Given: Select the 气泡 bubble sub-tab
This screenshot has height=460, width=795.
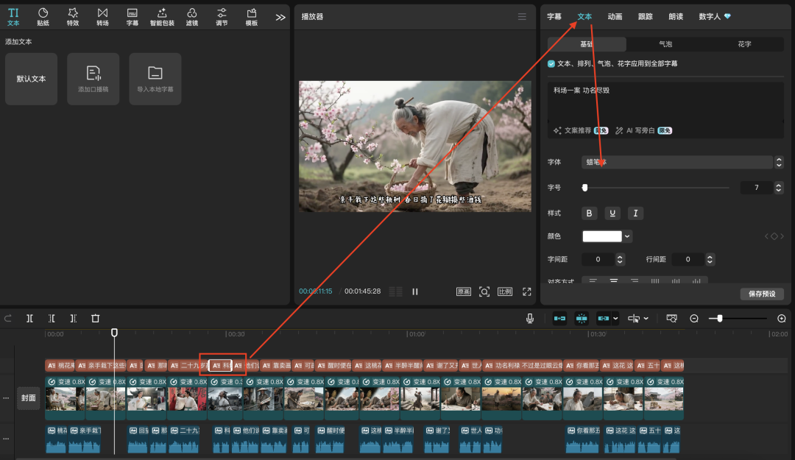Looking at the screenshot, I should pos(665,44).
